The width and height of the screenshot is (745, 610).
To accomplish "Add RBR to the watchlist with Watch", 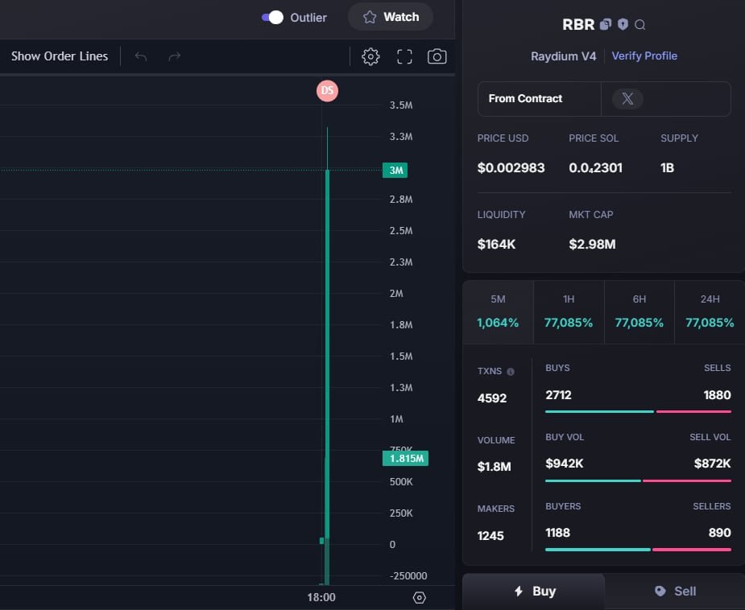I will tap(390, 17).
